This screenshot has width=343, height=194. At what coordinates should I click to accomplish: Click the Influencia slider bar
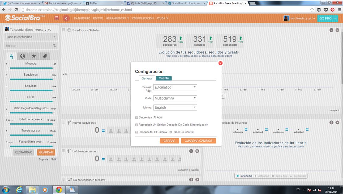(x=31, y=68)
